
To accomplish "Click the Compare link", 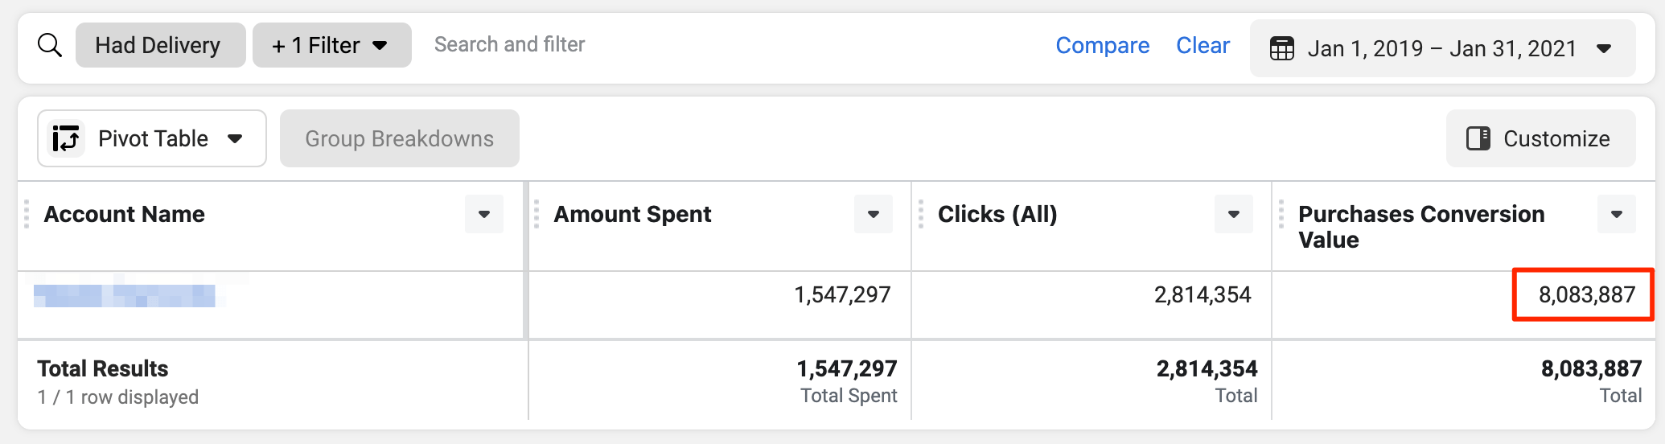I will pos(1102,45).
